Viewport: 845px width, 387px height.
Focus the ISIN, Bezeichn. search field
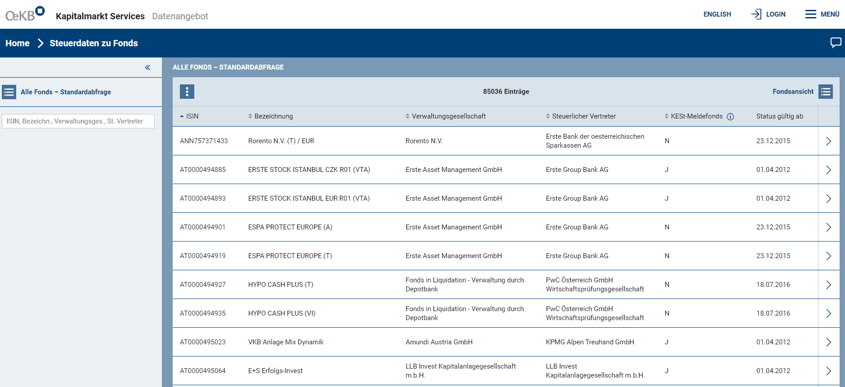(x=78, y=121)
